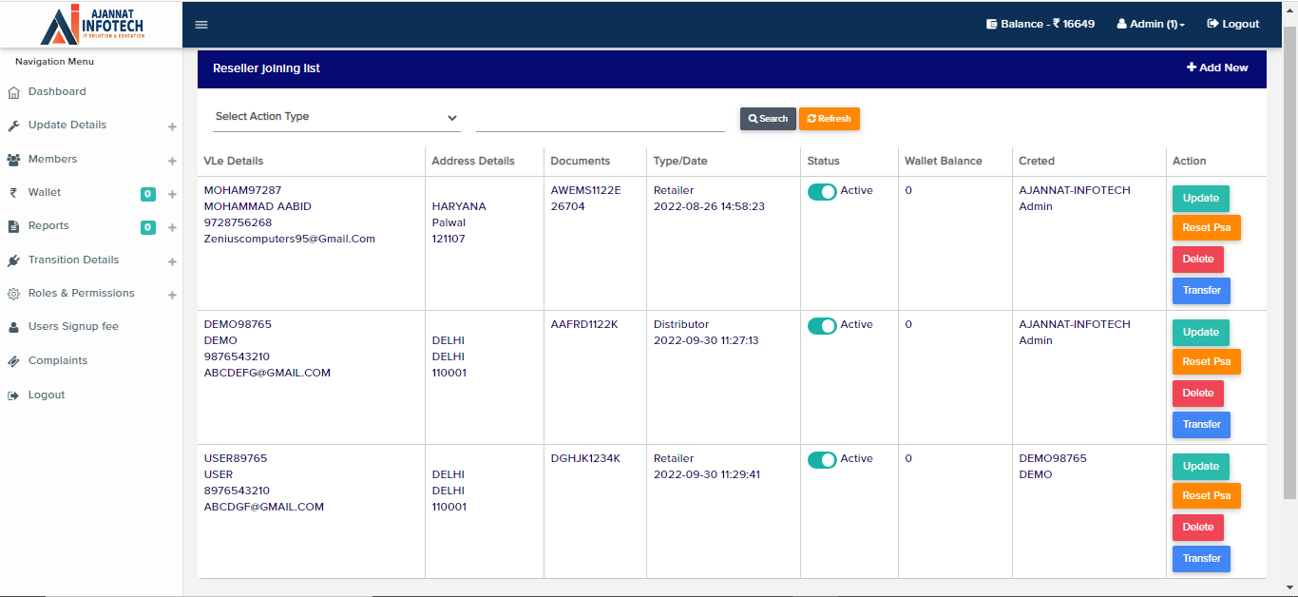The height and width of the screenshot is (597, 1298).
Task: Click the Members group icon in sidebar
Action: point(13,160)
